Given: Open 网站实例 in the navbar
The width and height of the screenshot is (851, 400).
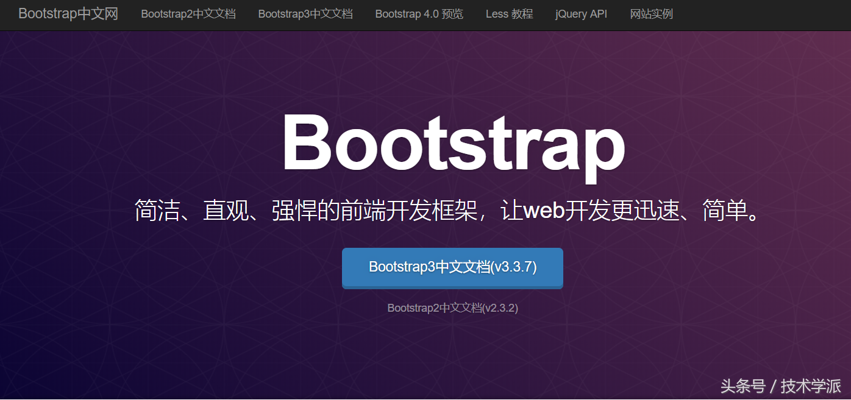Looking at the screenshot, I should pos(652,14).
